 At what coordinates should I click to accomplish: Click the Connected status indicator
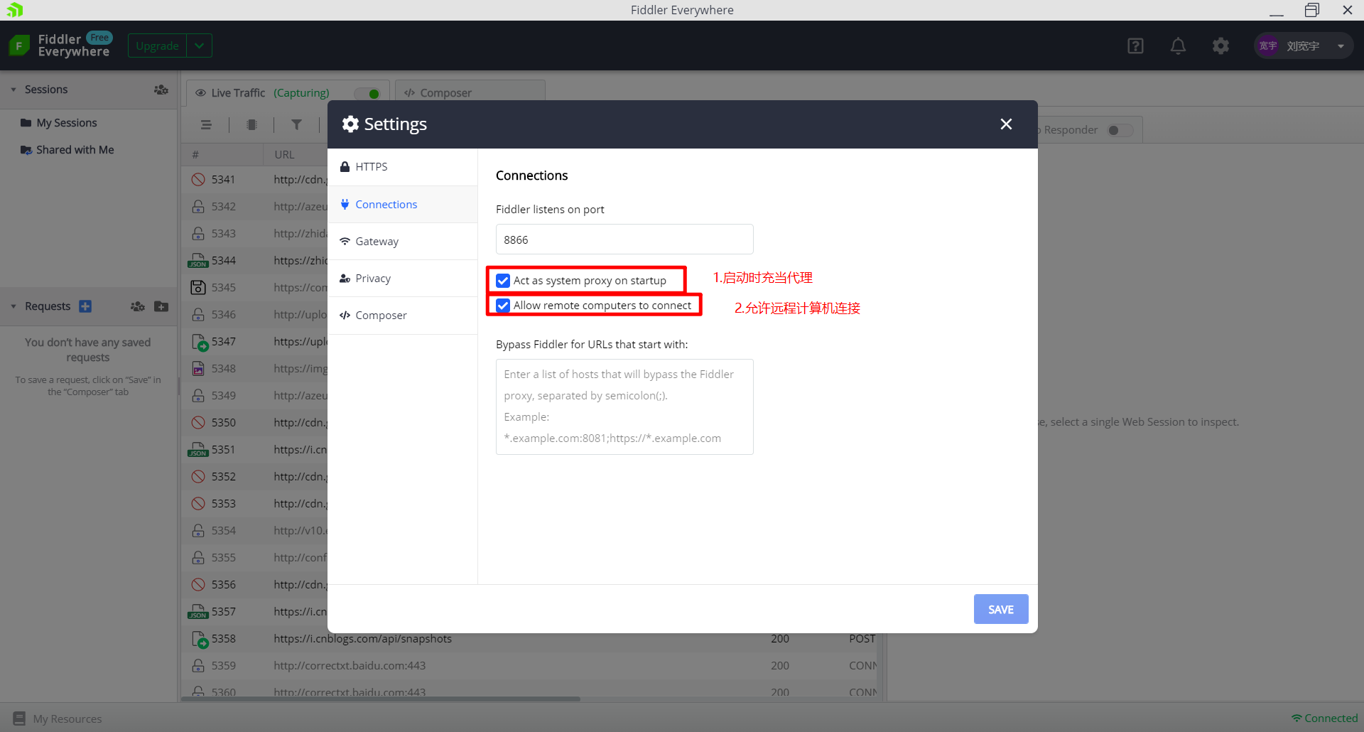pyautogui.click(x=1324, y=718)
